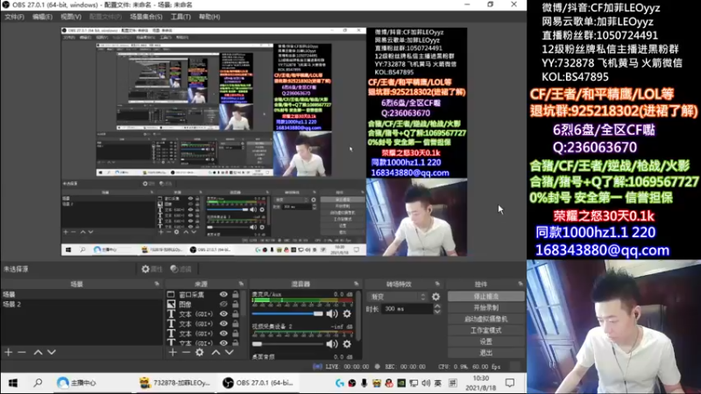The image size is (701, 394).
Task: Switch to 732878-加菲LEOy taskbar window
Action: (x=174, y=383)
